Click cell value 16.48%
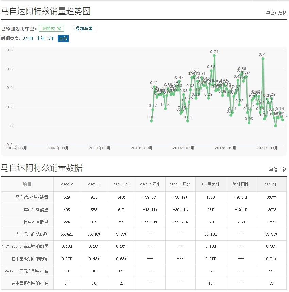 coord(94,234)
